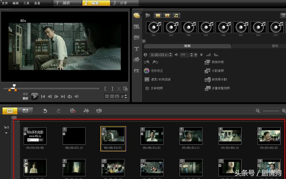
Task: Click the speaker icon beside volume 100
Action: tap(176, 55)
